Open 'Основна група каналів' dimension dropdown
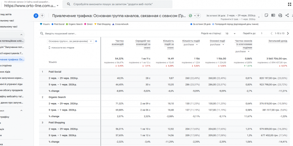 [70, 41]
